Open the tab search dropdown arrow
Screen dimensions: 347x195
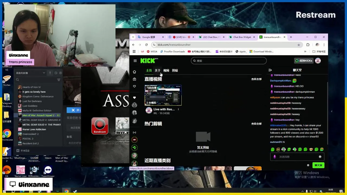(133, 37)
